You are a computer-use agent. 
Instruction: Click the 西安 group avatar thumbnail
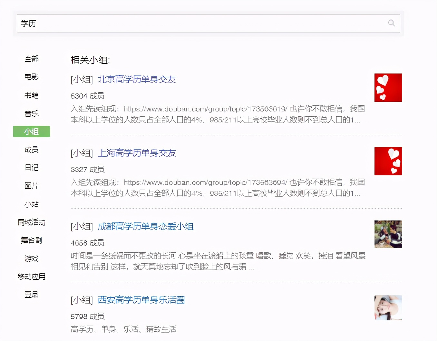point(388,307)
